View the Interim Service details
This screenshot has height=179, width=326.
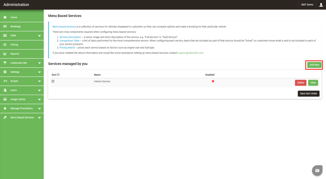(313, 83)
